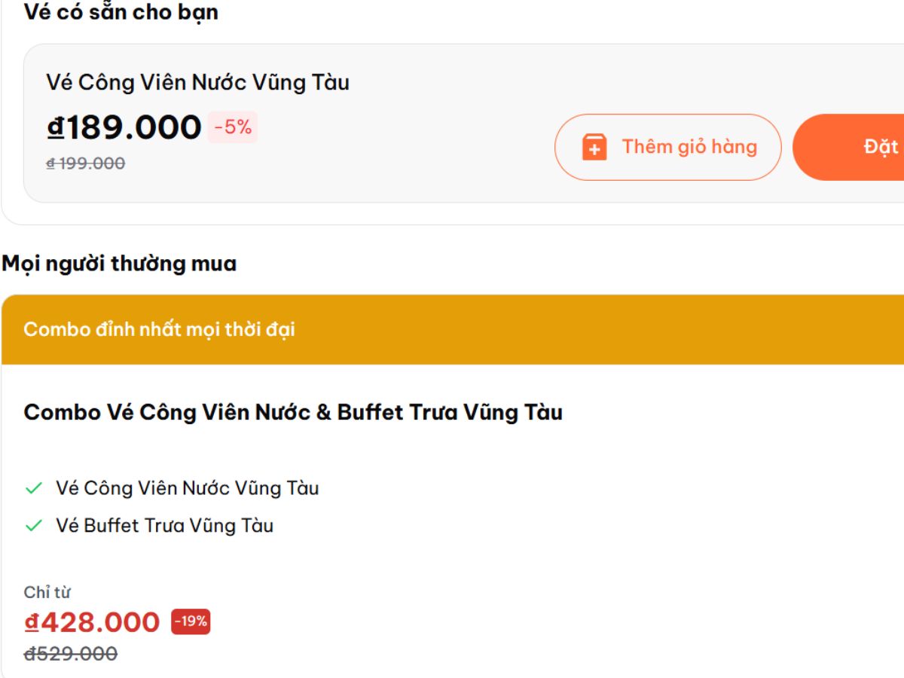Open the Vé Công Viên Nước Vũng Tàu card title

[x=197, y=82]
